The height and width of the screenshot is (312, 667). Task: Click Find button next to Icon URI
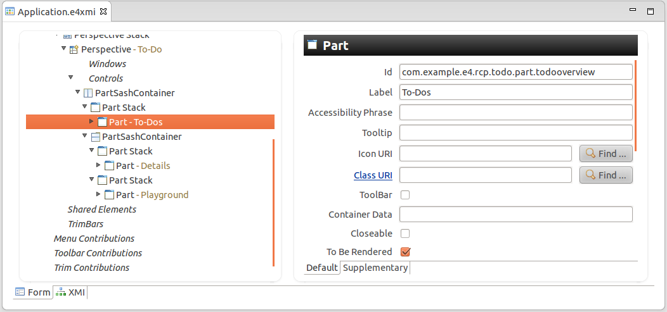(x=605, y=154)
